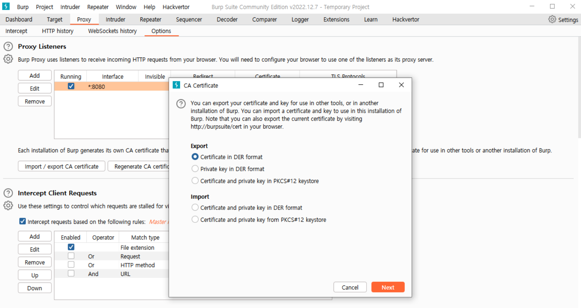Toggle Intercept requests based on rules checkbox
This screenshot has height=308, width=581.
tap(23, 221)
